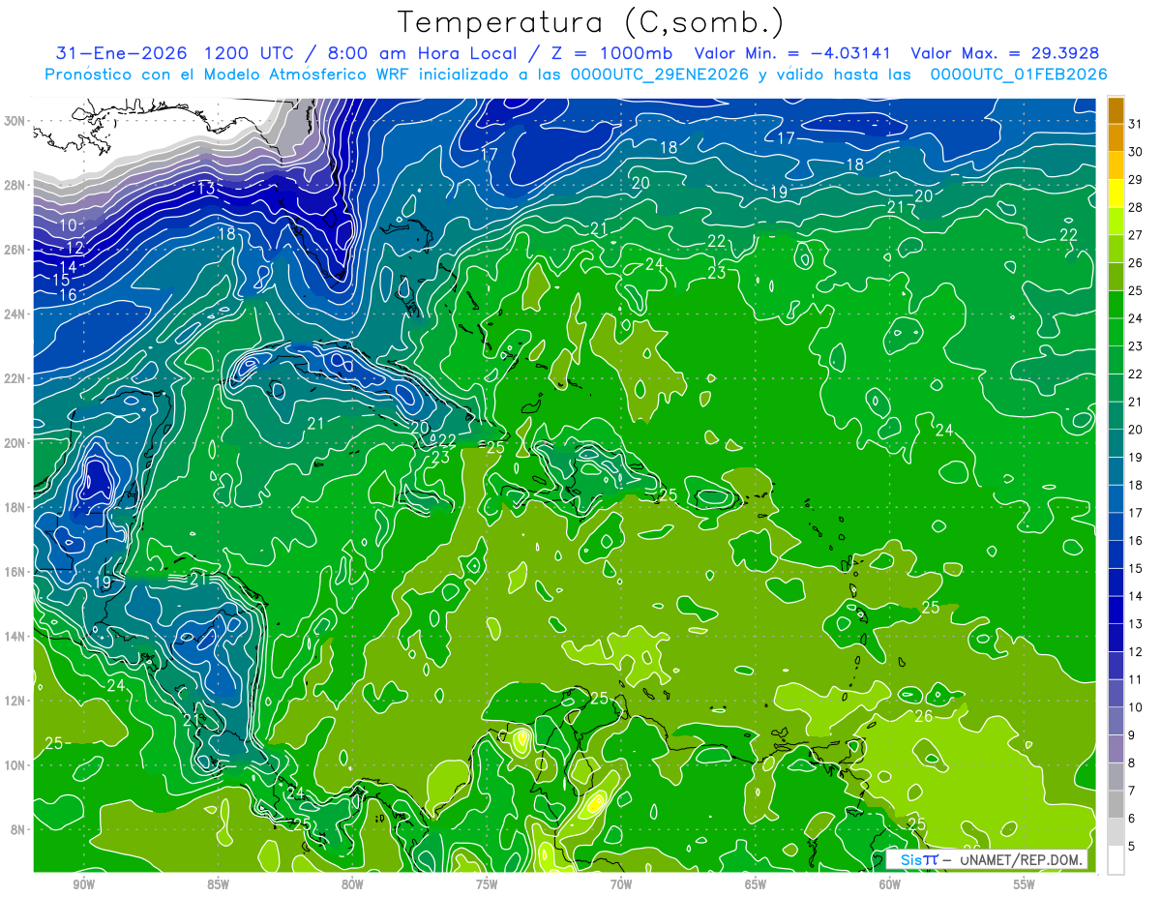Click the purple swatch between 9 and 10

click(x=1116, y=721)
